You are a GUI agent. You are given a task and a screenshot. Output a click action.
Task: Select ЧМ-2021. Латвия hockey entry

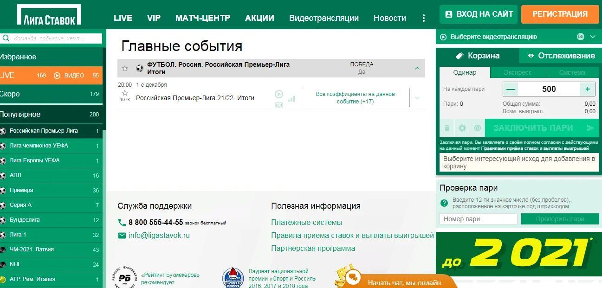(51, 250)
